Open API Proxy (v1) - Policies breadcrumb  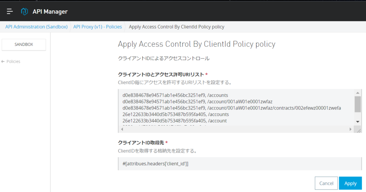point(97,27)
